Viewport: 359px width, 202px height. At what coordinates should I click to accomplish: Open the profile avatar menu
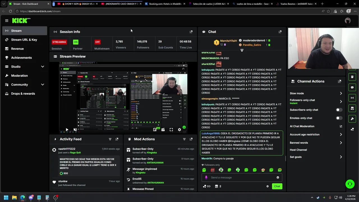pyautogui.click(x=348, y=20)
